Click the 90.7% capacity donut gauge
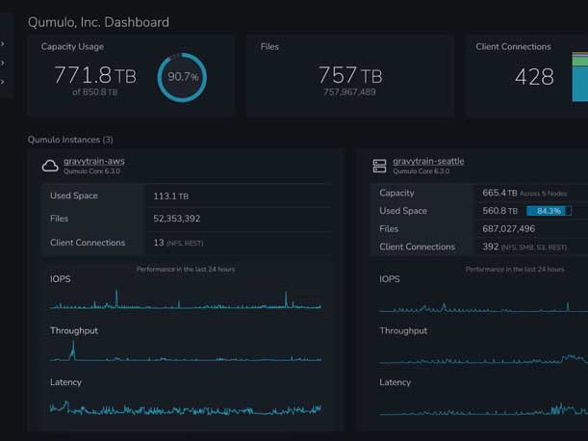 tap(182, 77)
